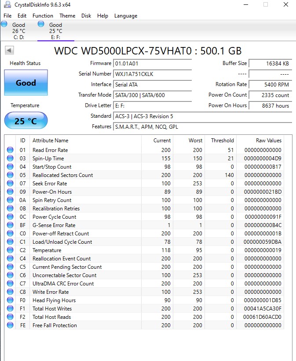This screenshot has height=361, width=296.
Task: Click the Current column header
Action: (x=157, y=141)
